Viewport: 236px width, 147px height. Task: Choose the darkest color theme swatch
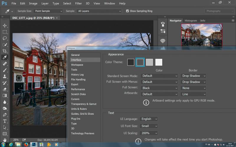[131, 62]
